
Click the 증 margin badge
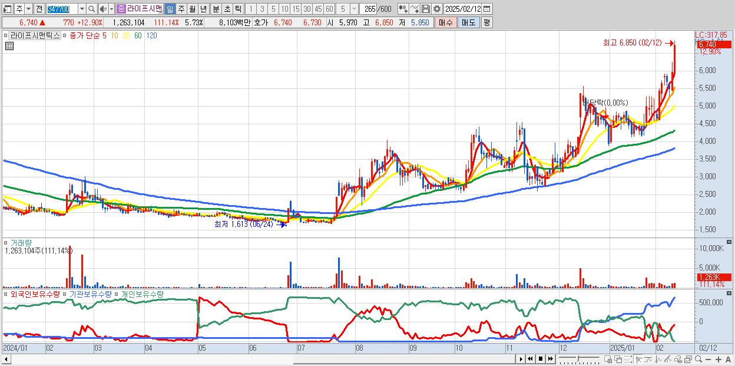click(121, 9)
